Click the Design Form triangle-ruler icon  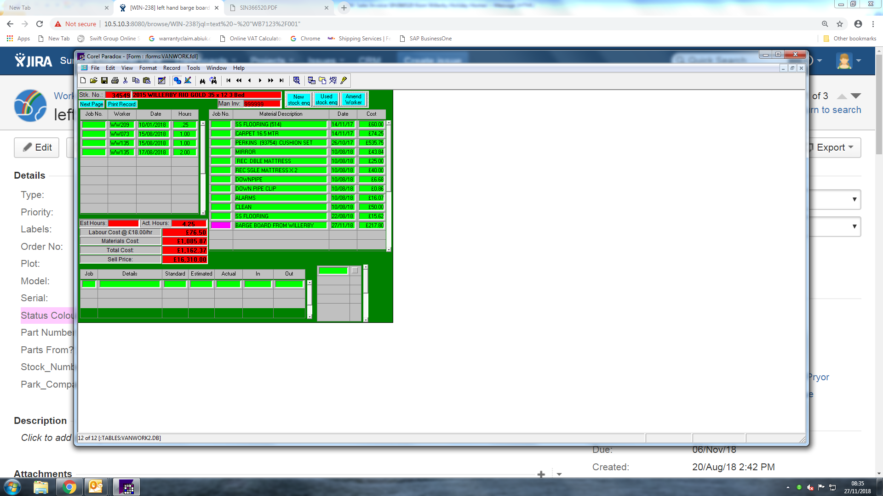pyautogui.click(x=188, y=80)
